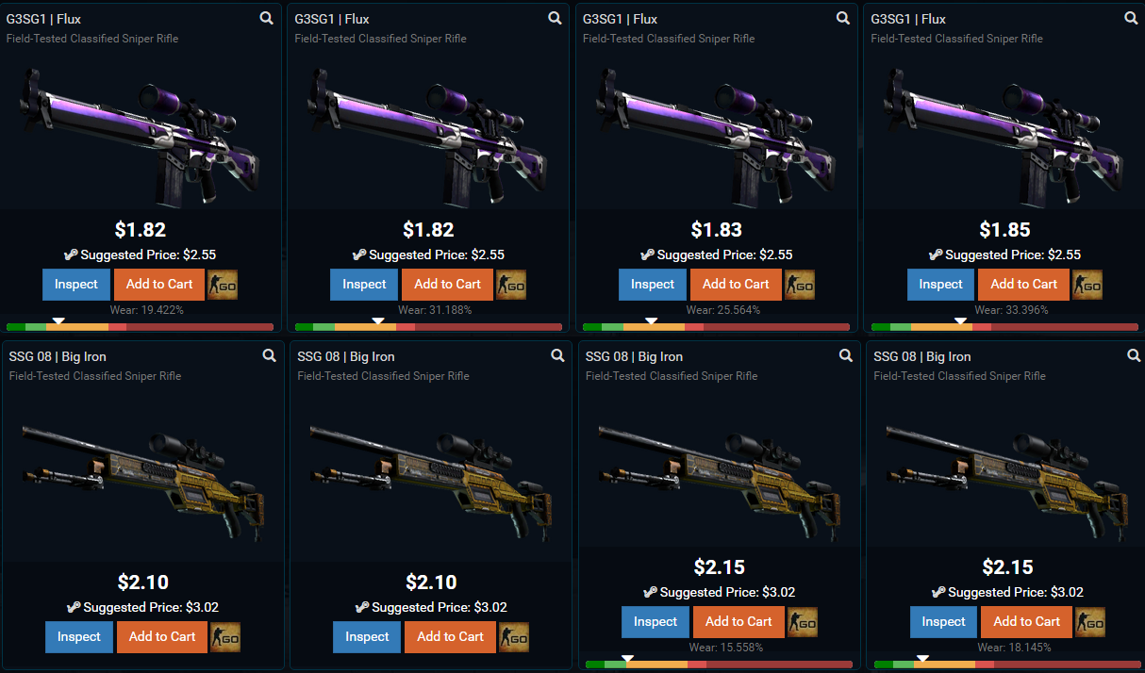Image resolution: width=1145 pixels, height=673 pixels.
Task: Click the wear bar on the 33.396% wear listing
Action: click(1004, 327)
